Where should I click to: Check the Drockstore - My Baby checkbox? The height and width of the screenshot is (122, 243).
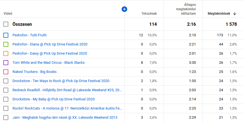click(6, 99)
